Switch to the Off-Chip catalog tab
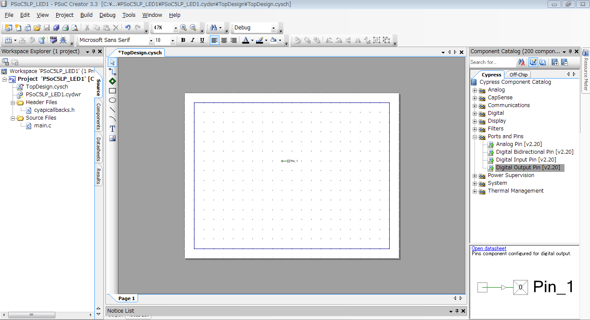590x320 pixels. click(518, 75)
